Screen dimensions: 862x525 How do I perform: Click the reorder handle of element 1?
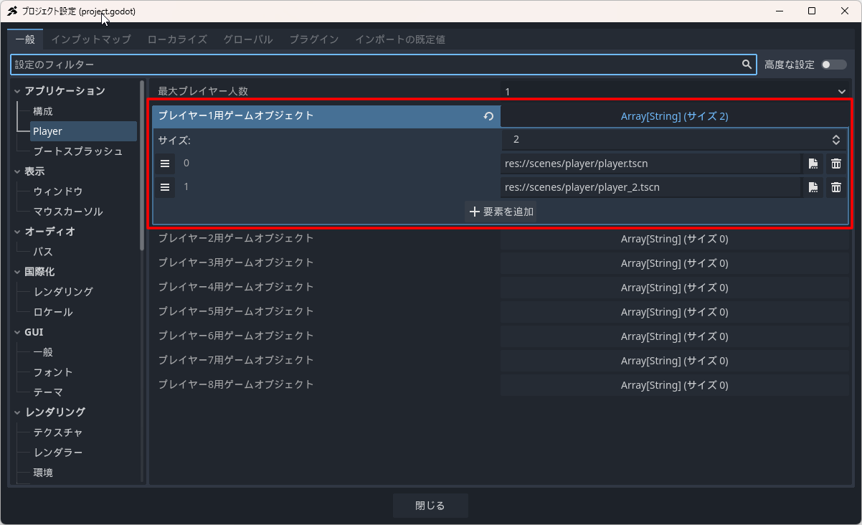point(165,187)
